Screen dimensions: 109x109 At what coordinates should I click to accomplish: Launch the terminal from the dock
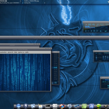tap(48, 106)
